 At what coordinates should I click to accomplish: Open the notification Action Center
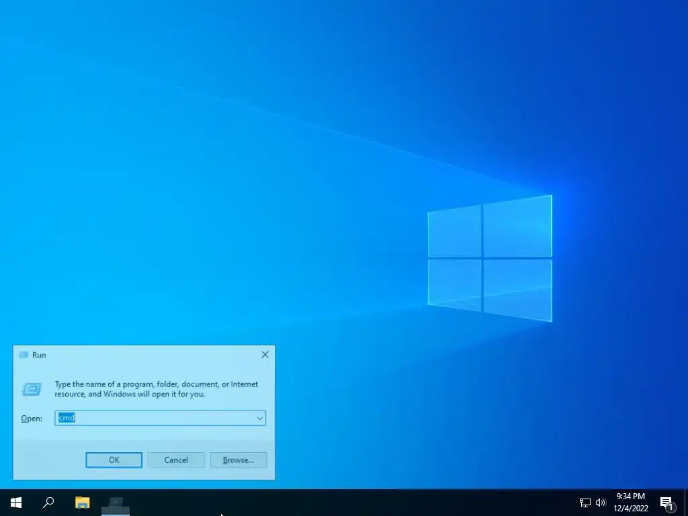667,503
